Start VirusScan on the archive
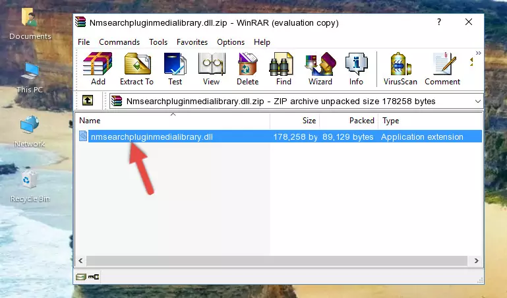Screen dimensions: 507x298 point(400,69)
